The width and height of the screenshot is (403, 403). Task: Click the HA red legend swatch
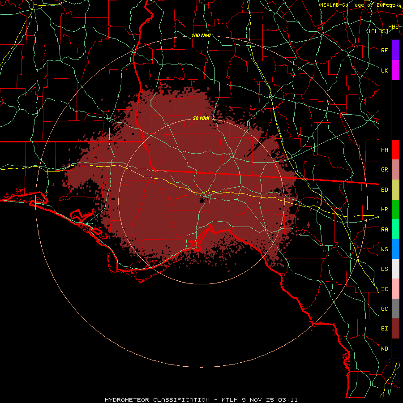pos(395,150)
